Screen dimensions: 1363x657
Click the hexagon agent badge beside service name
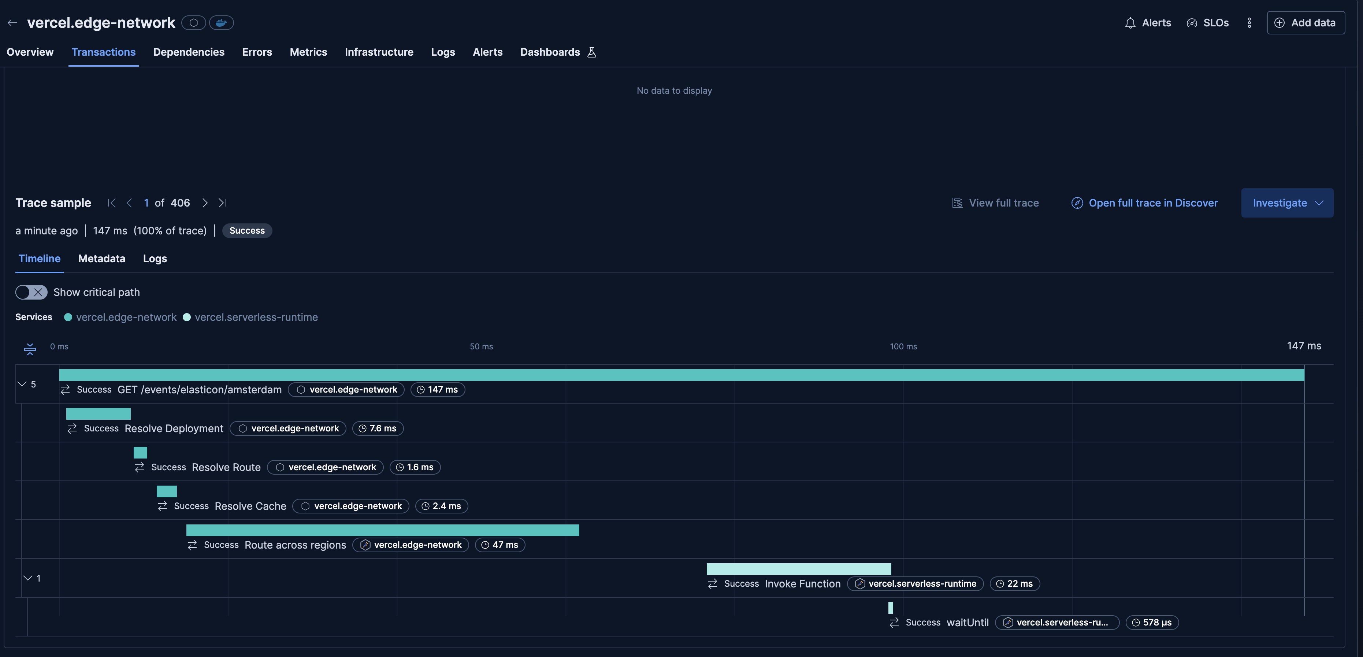click(194, 23)
